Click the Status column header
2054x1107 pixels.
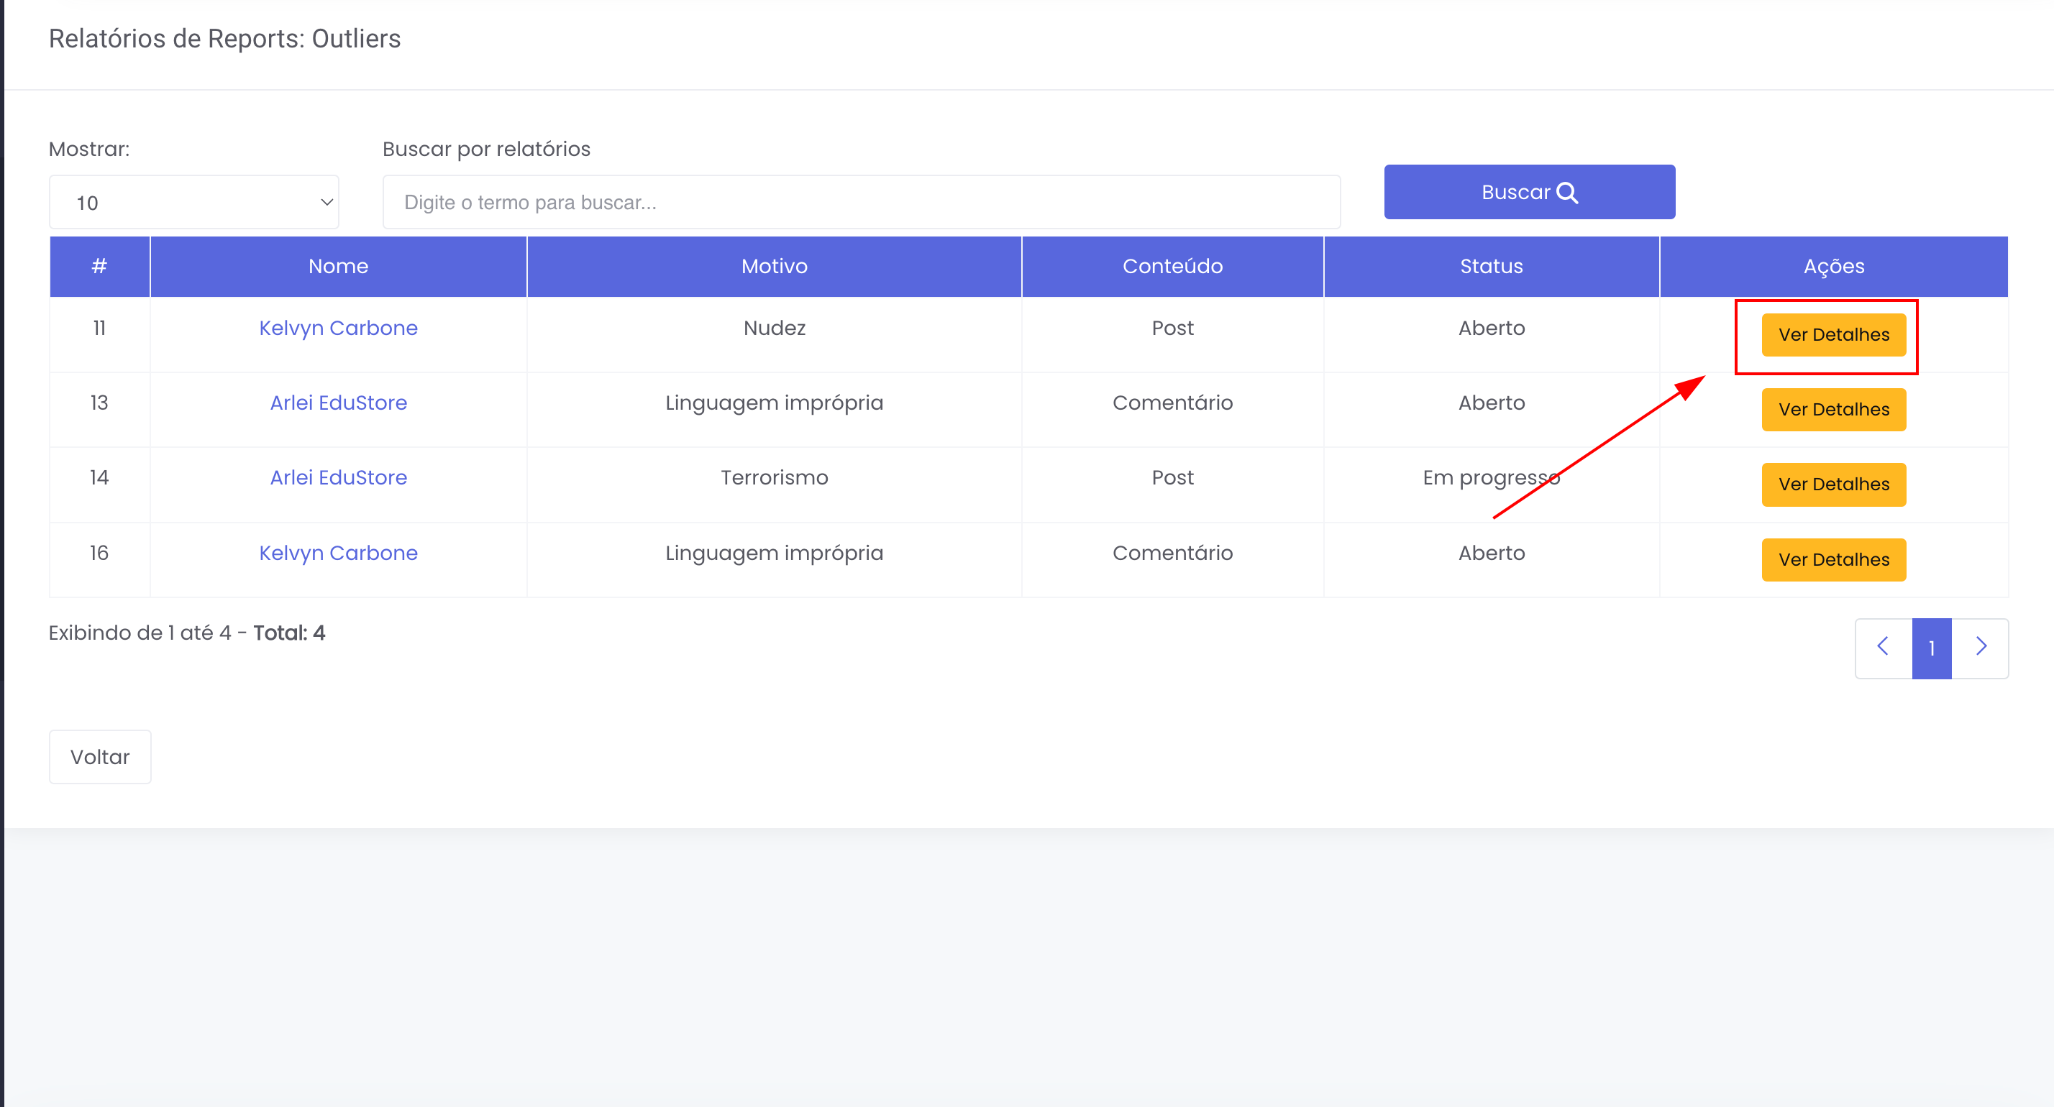[1491, 266]
